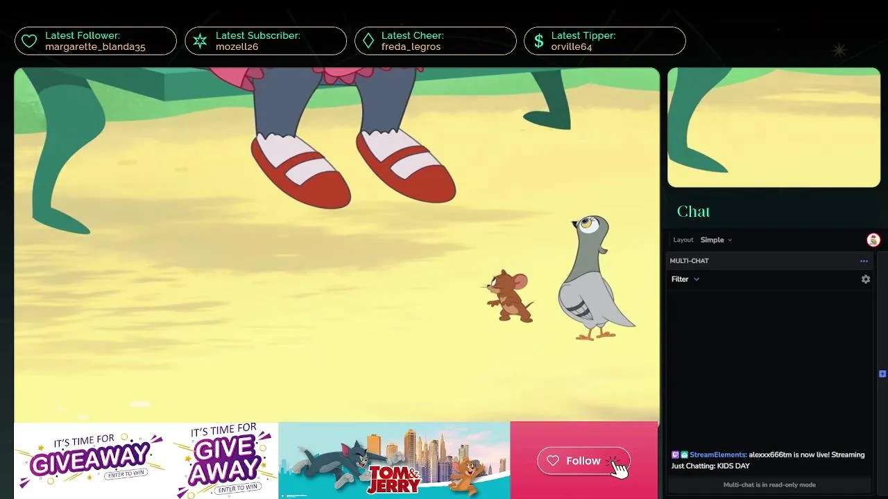Image resolution: width=888 pixels, height=499 pixels.
Task: Click the Tom & Jerry banner image
Action: click(394, 460)
